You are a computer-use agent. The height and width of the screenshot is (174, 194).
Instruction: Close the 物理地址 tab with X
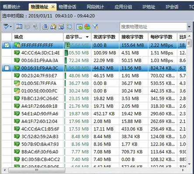[53, 7]
